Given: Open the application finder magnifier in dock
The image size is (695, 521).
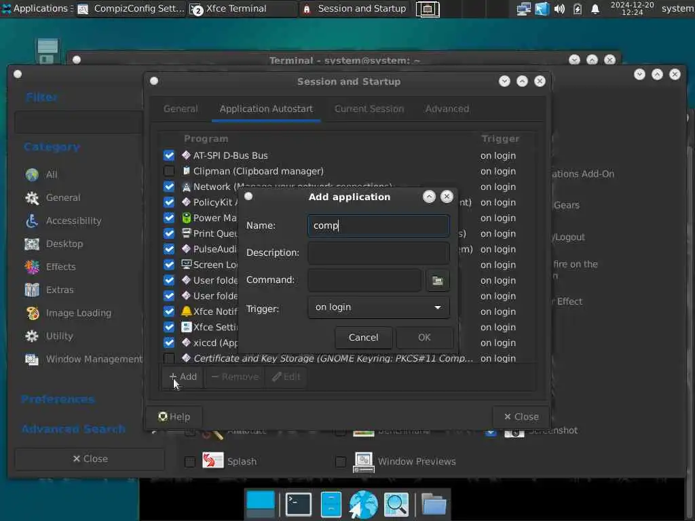Looking at the screenshot, I should coord(396,504).
